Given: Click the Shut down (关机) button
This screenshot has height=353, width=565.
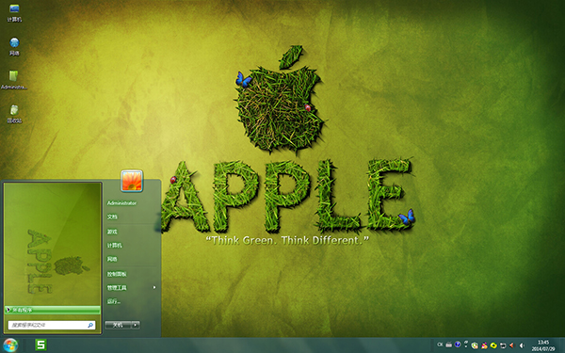Looking at the screenshot, I should (119, 325).
